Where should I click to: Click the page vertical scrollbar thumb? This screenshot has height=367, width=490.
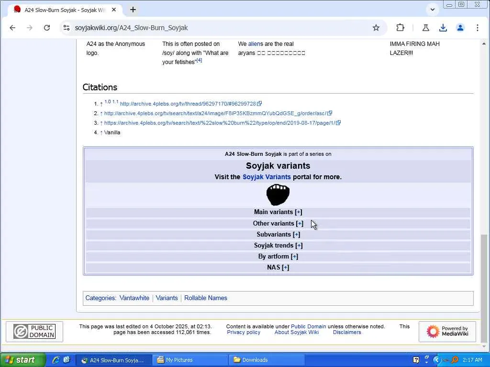(484, 288)
